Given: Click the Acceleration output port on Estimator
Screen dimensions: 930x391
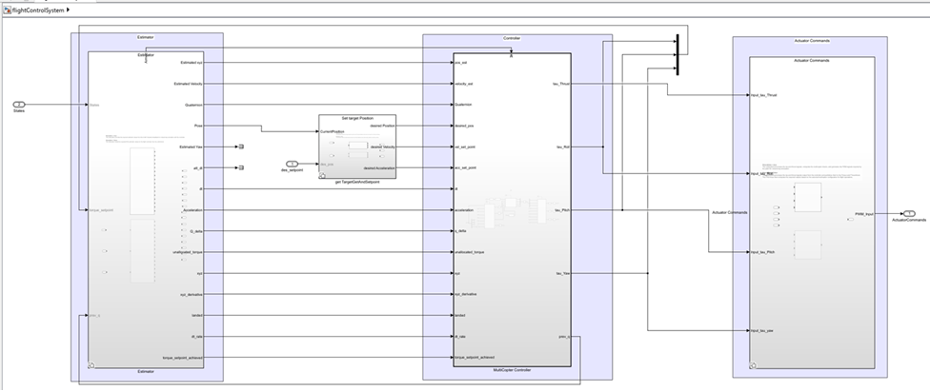Looking at the screenshot, I should pos(192,210).
